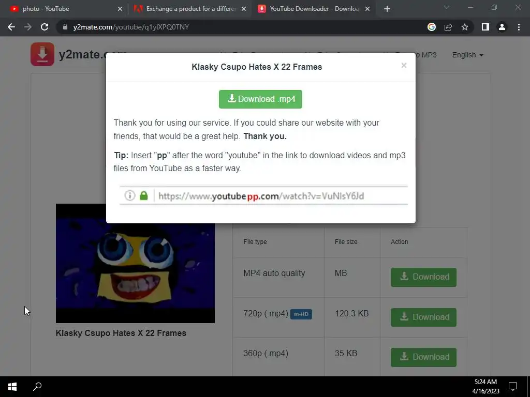Click the share page icon
530x397 pixels.
coord(448,27)
